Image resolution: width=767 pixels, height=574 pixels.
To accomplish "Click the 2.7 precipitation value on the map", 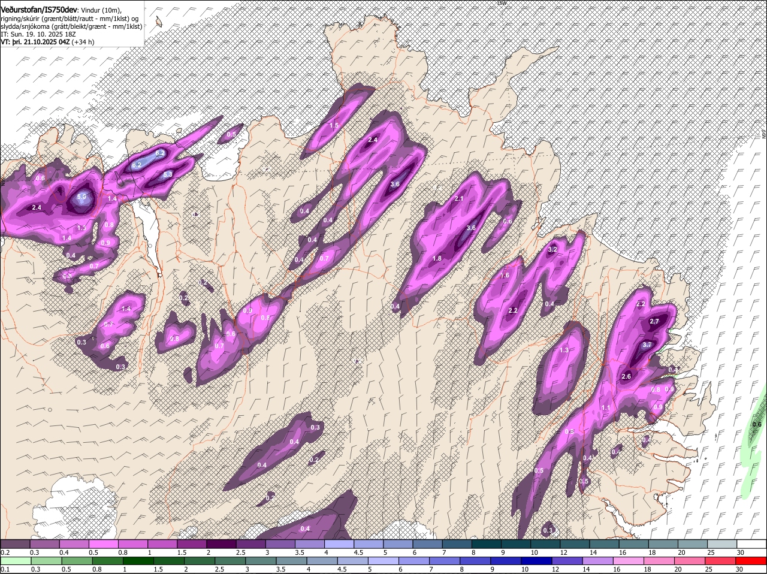I will (654, 322).
